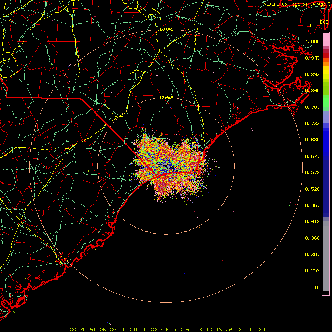Click the 0.5 DEG elevation text
The width and height of the screenshot is (332, 332).
(177, 329)
